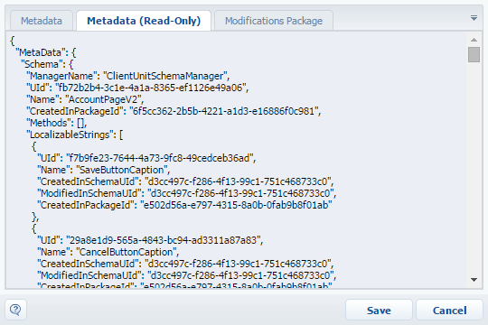Click the ManagerName ClientUnitSchemaManager line
The image size is (488, 325).
128,76
